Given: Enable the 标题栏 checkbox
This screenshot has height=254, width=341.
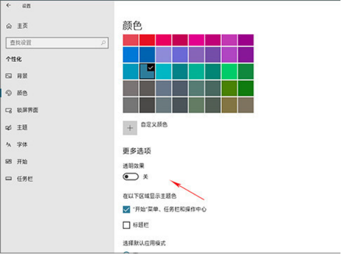Looking at the screenshot, I should point(126,225).
